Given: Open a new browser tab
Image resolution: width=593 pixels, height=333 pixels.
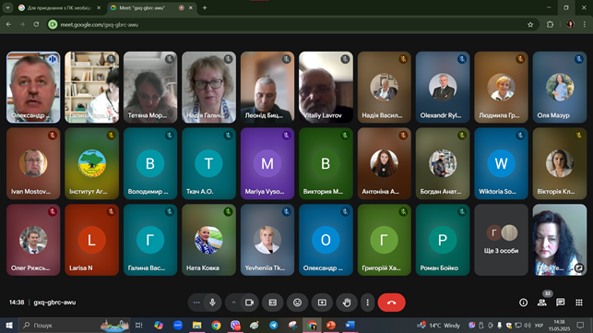Looking at the screenshot, I should click(205, 7).
